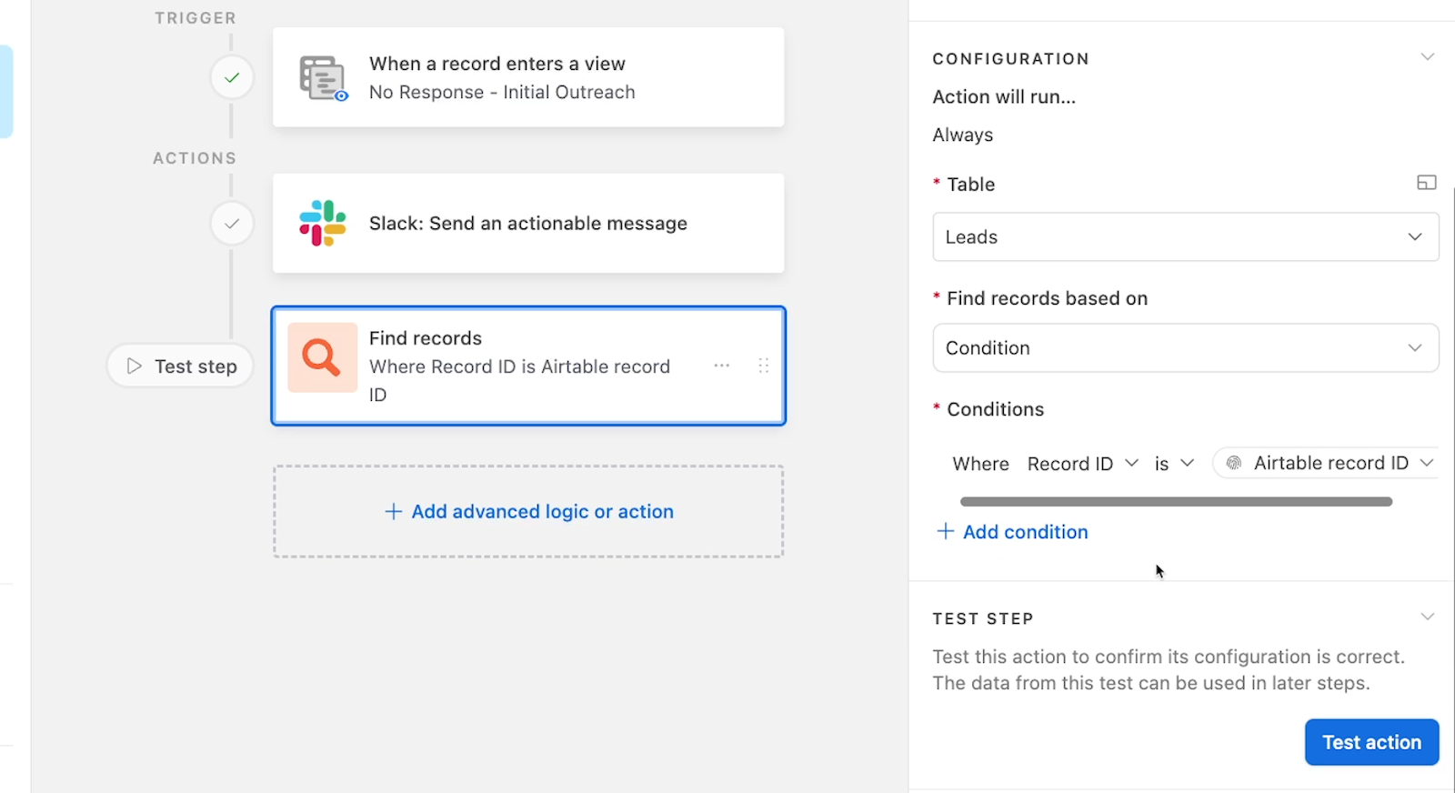Screen dimensions: 1455x793
Task: Click 'Where Record ID is Airtable record ID' description
Action: point(519,380)
